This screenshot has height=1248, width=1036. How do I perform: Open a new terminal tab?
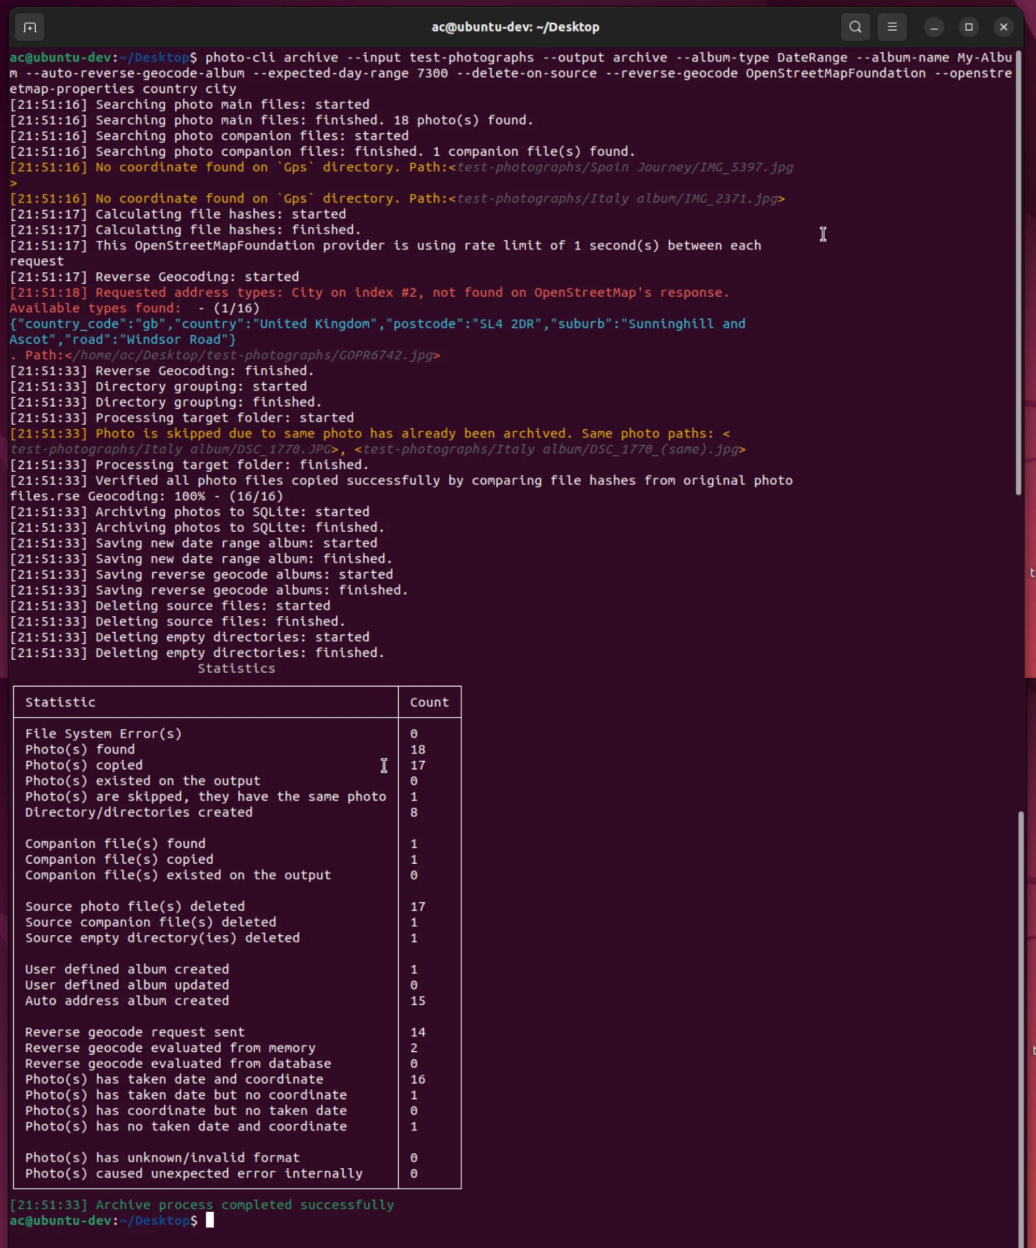click(29, 27)
